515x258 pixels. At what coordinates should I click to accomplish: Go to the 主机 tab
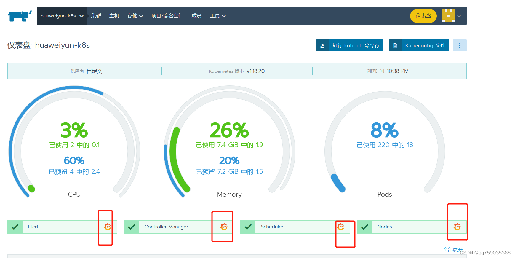point(114,16)
